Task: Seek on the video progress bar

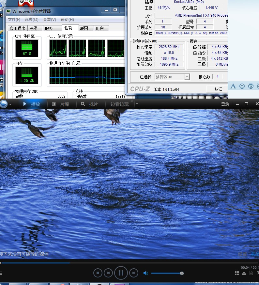Action: coord(129,263)
